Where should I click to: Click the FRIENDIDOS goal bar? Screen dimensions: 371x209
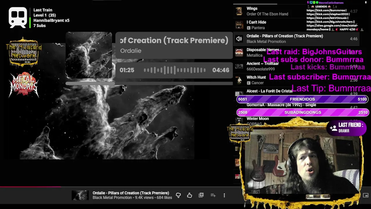coord(302,99)
